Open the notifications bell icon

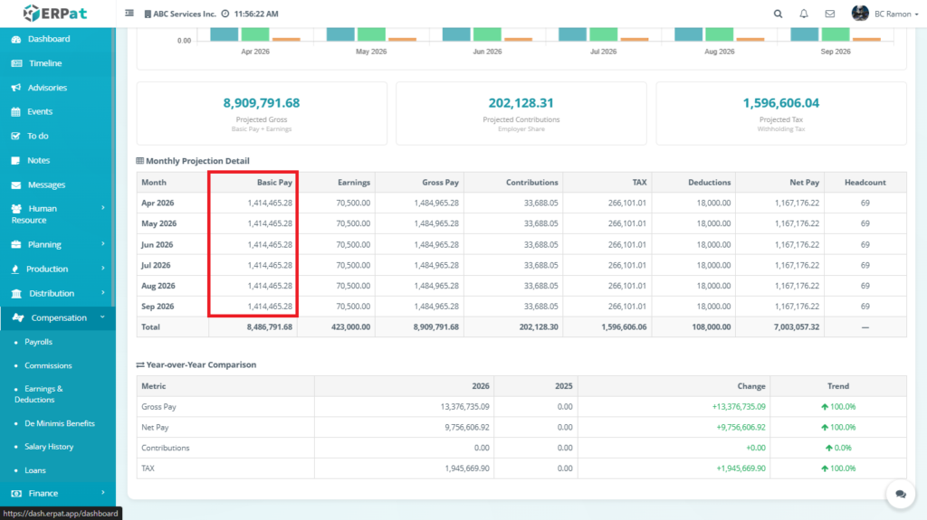pos(804,14)
